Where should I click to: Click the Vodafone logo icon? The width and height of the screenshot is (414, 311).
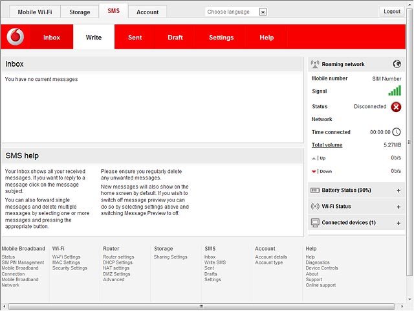coord(16,37)
